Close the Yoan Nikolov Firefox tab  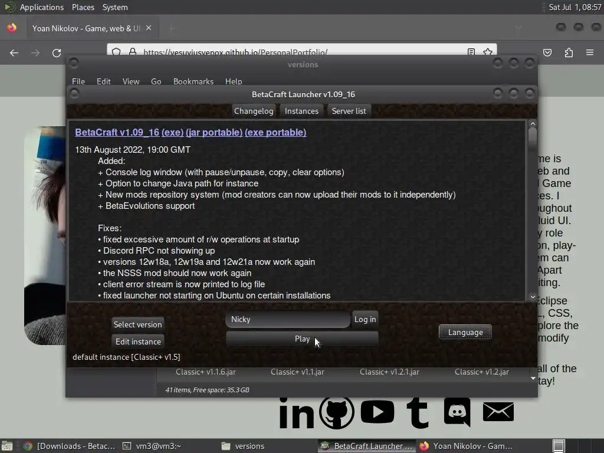(x=149, y=28)
